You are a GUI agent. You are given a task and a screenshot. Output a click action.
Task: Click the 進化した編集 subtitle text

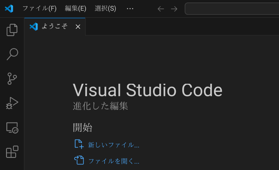(100, 106)
